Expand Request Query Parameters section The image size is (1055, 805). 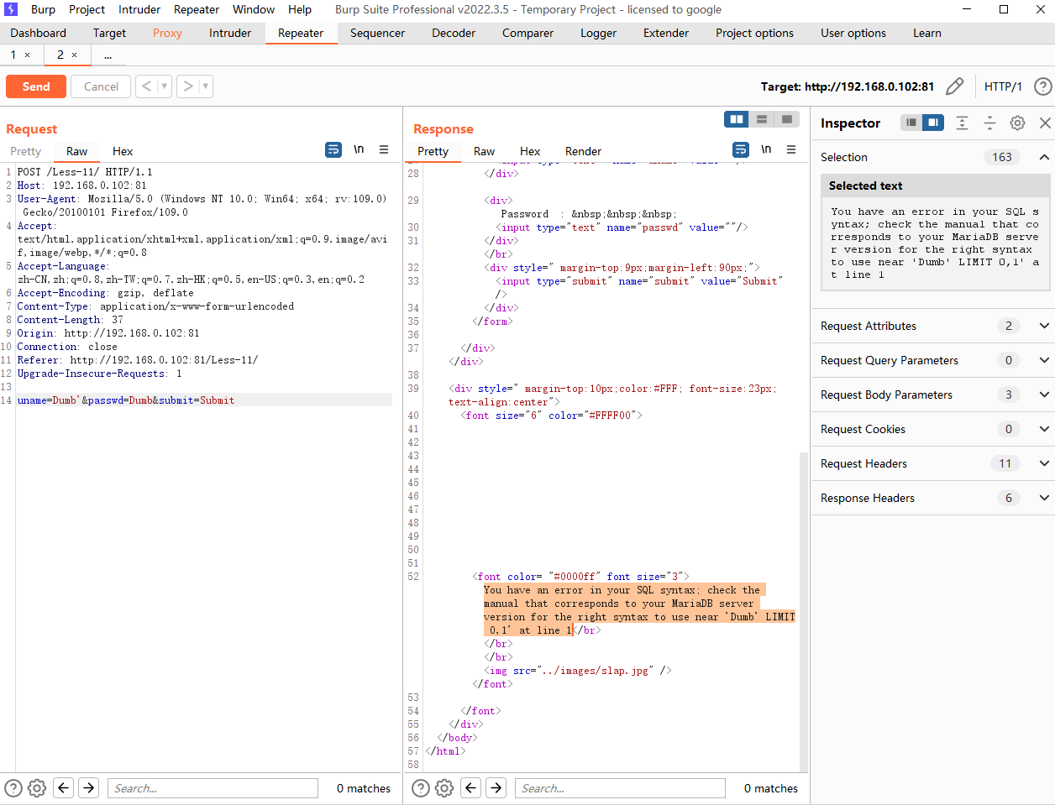1044,360
